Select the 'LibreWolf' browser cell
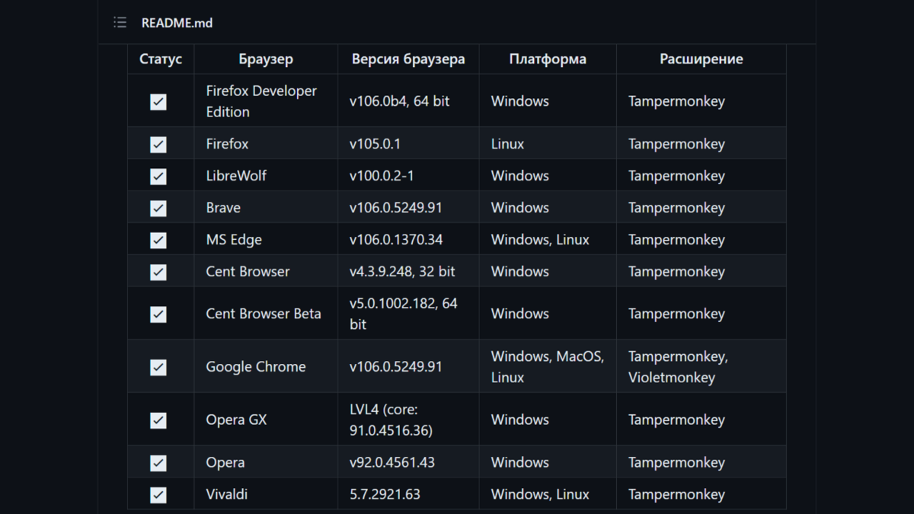The height and width of the screenshot is (514, 914). [266, 176]
